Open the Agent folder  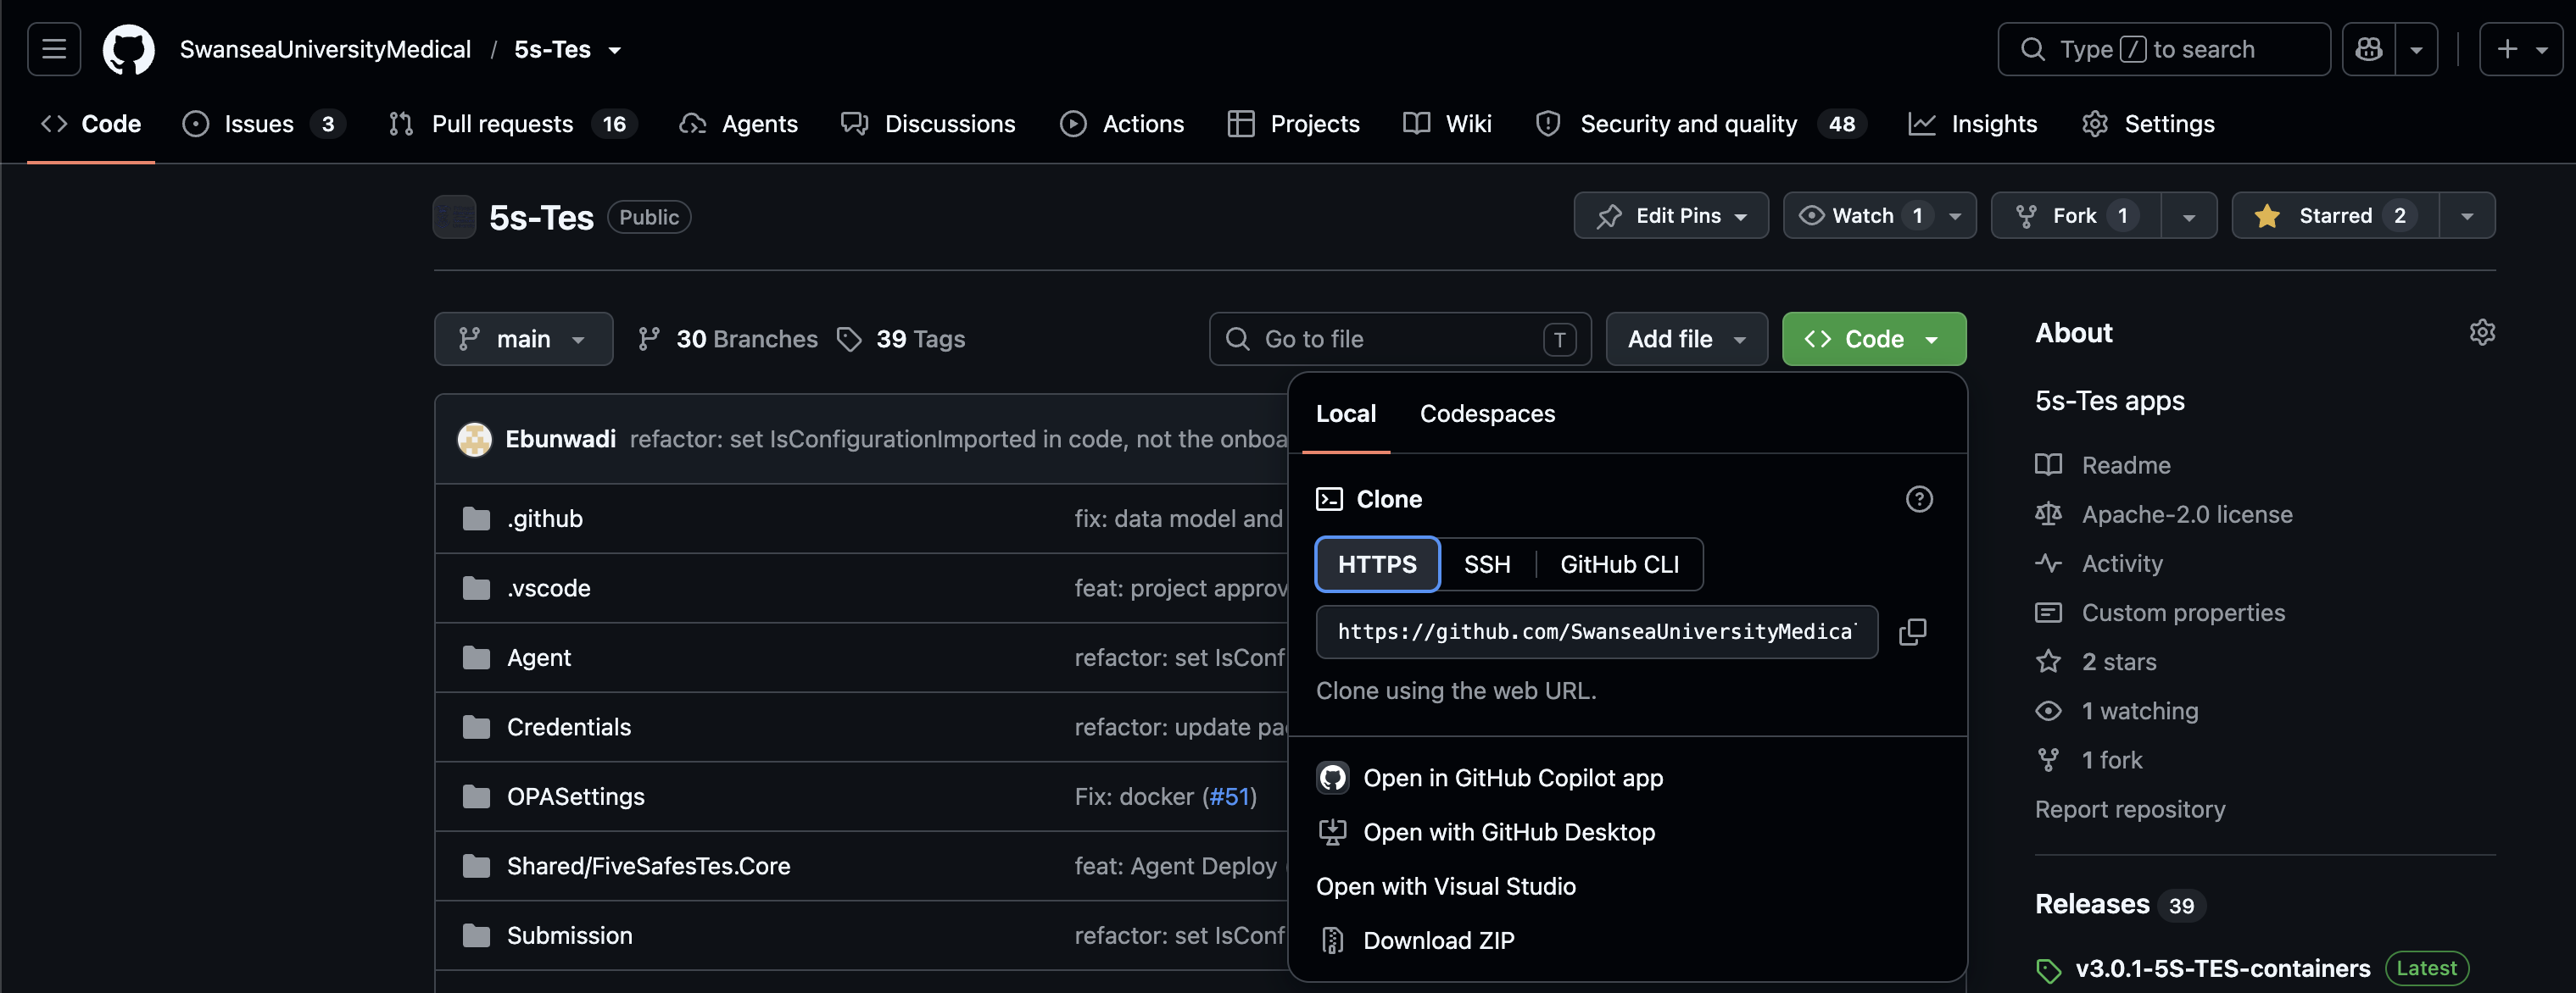[x=538, y=658]
